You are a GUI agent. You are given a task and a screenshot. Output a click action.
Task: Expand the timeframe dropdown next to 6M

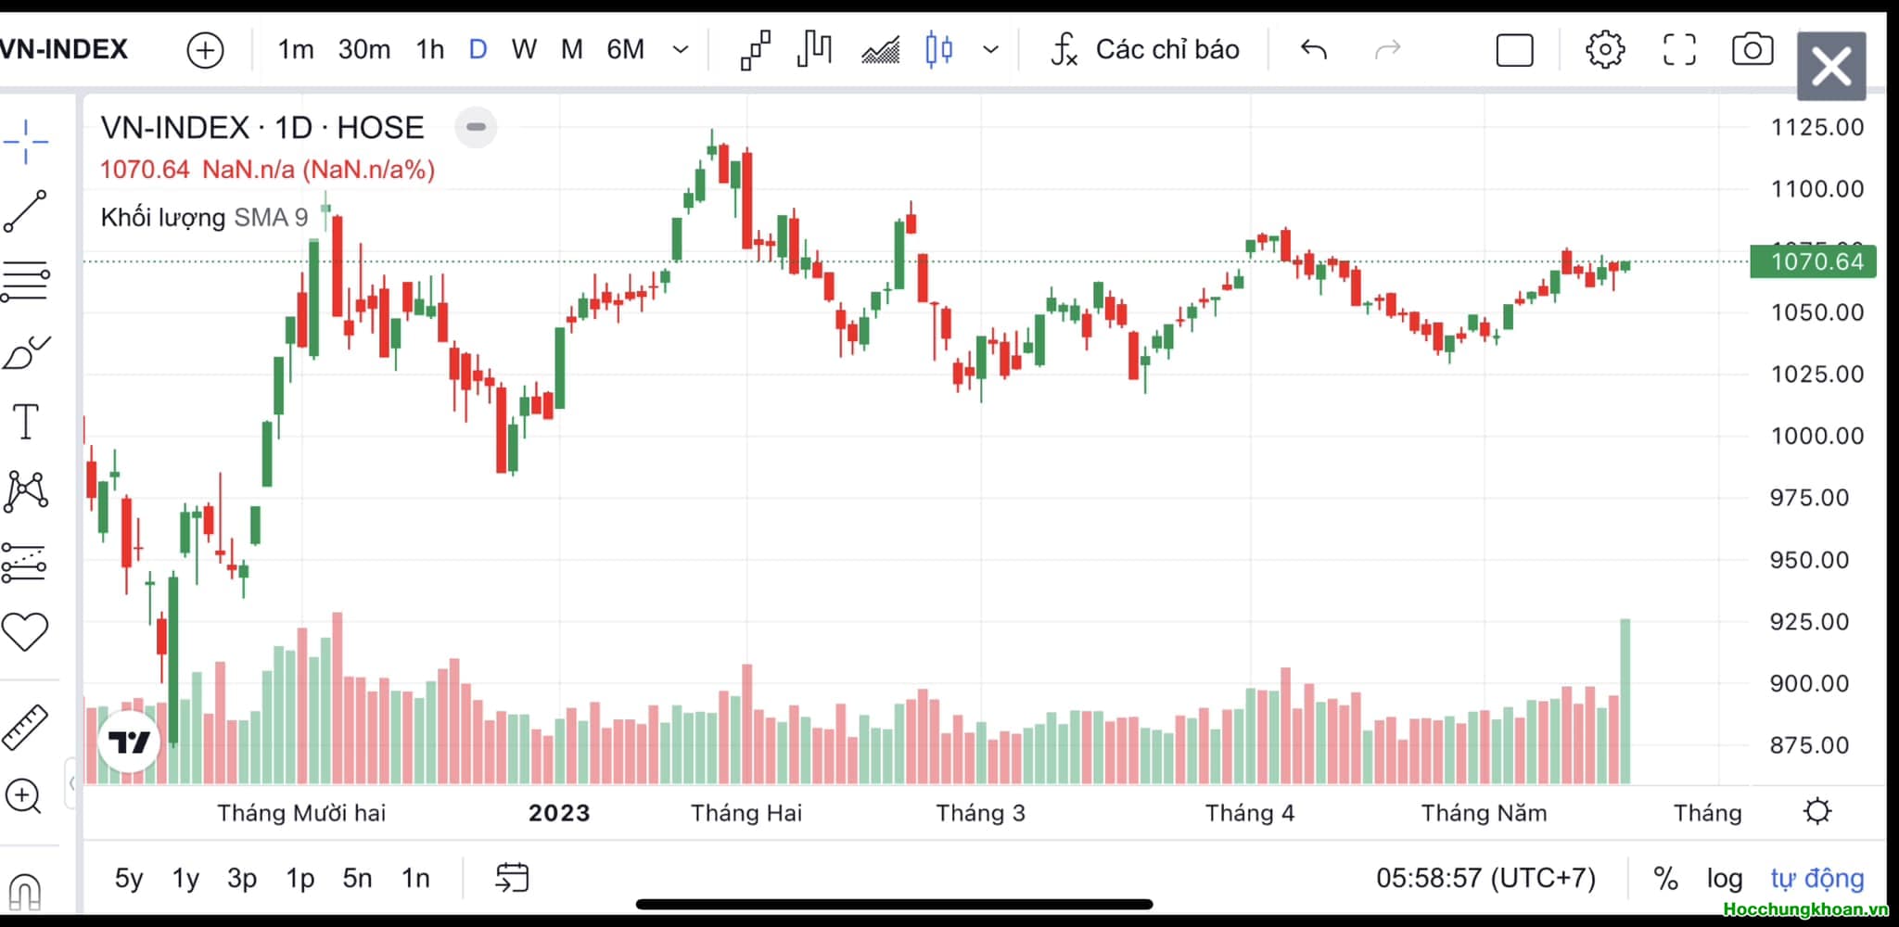pyautogui.click(x=680, y=49)
